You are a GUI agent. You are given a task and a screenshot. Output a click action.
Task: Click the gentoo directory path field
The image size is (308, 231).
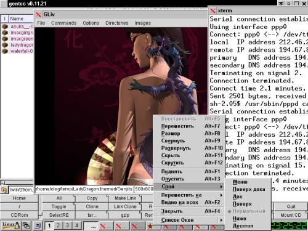point(21,190)
